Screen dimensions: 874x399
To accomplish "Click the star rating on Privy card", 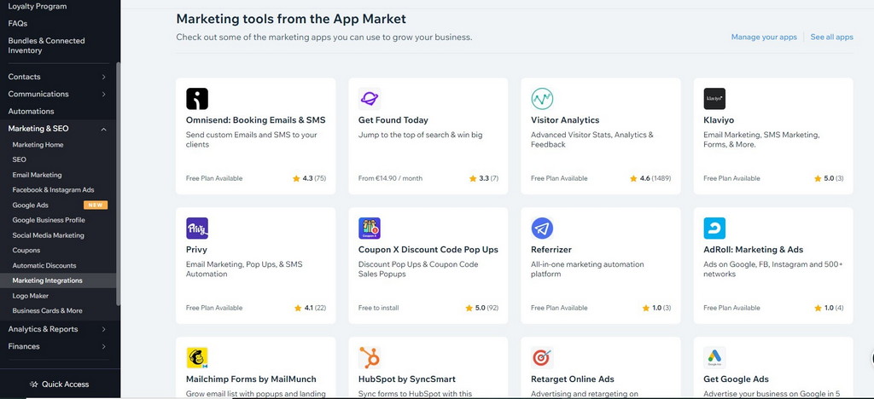I will pyautogui.click(x=311, y=308).
